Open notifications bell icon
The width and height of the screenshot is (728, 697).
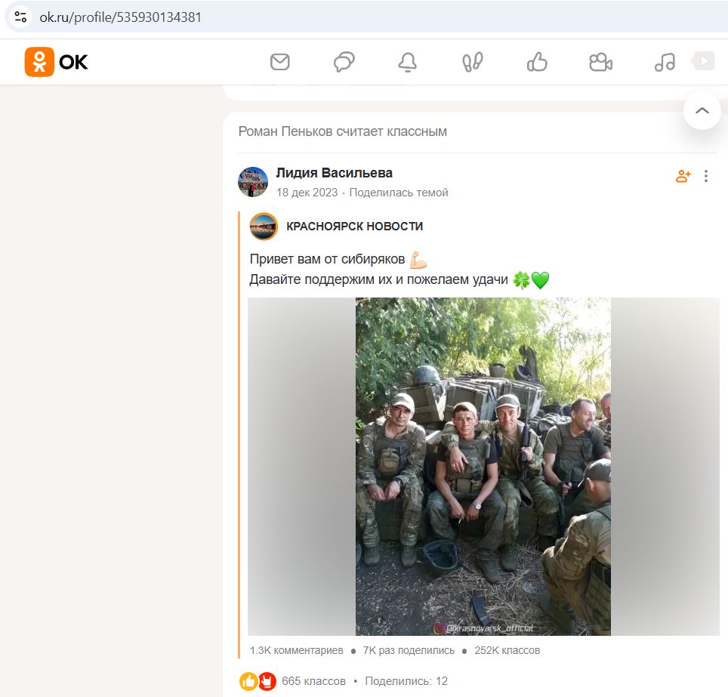pyautogui.click(x=408, y=62)
